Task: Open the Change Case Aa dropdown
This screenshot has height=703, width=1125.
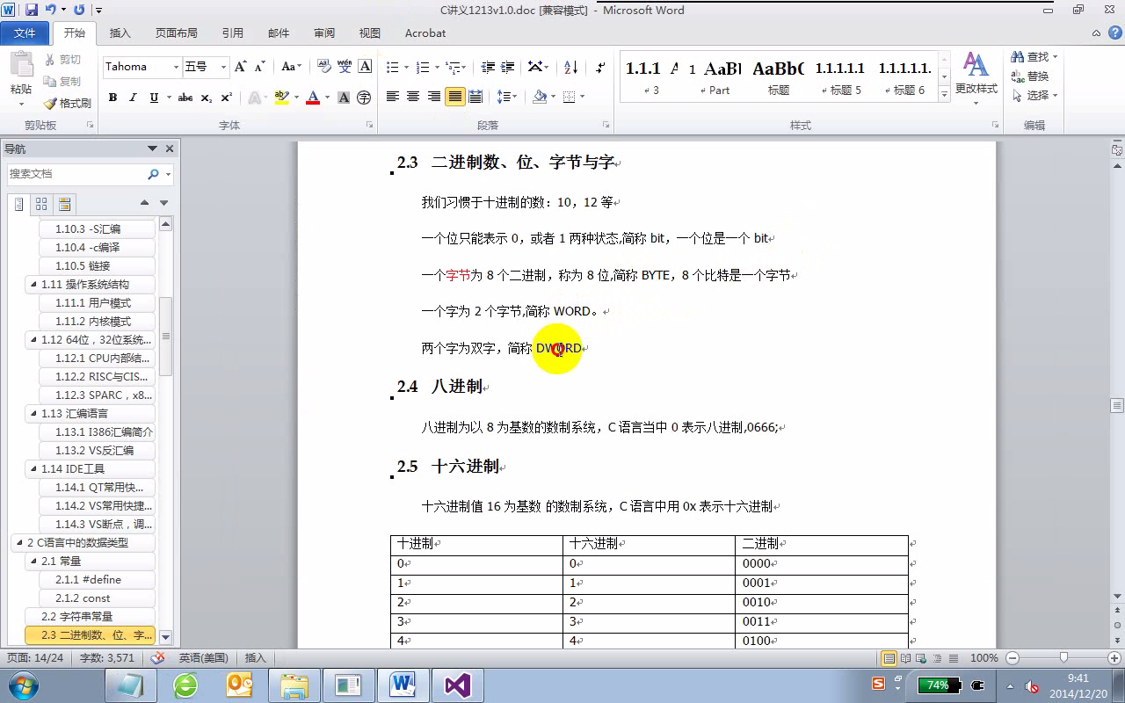Action: tap(291, 67)
